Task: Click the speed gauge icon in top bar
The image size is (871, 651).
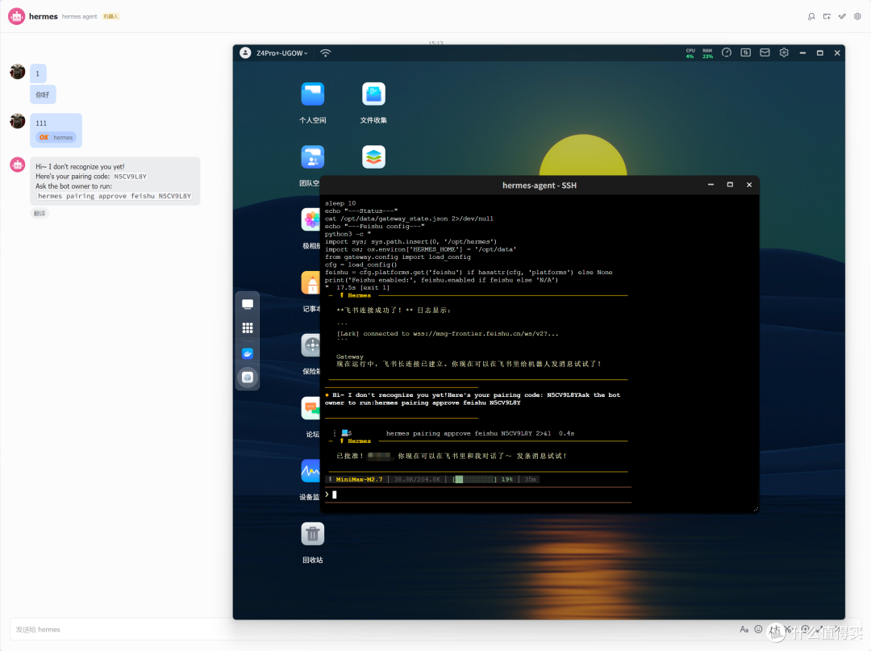Action: (x=727, y=52)
